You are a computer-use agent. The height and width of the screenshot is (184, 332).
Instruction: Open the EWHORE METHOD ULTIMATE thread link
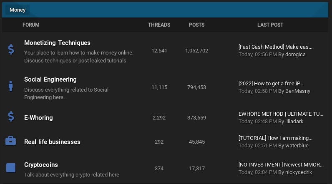(281, 114)
